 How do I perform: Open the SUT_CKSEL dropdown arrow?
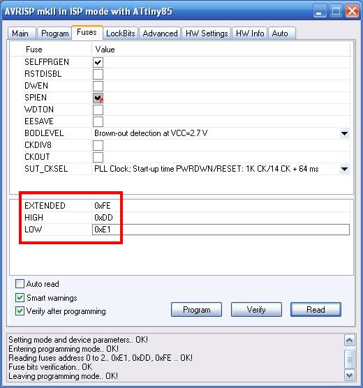pos(344,169)
